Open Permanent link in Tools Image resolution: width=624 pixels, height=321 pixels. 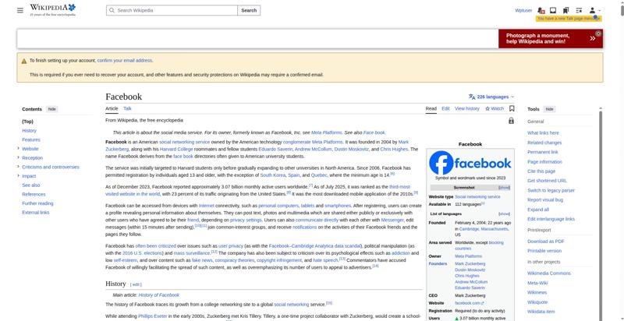point(543,152)
